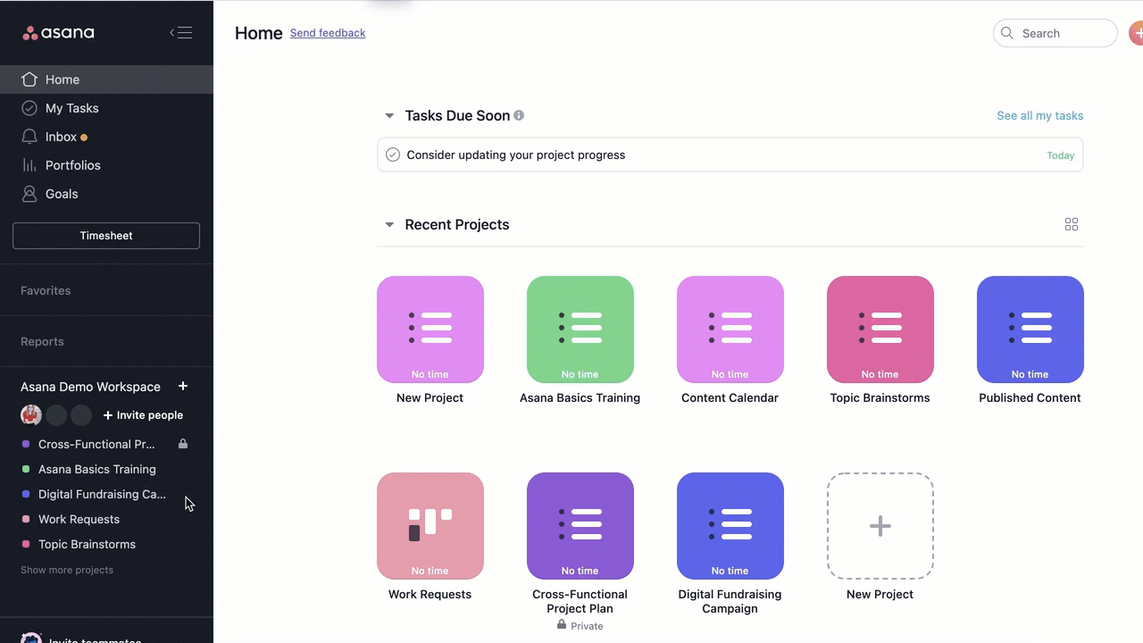This screenshot has width=1143, height=643.
Task: Click the info icon beside Tasks Due Soon
Action: point(519,115)
